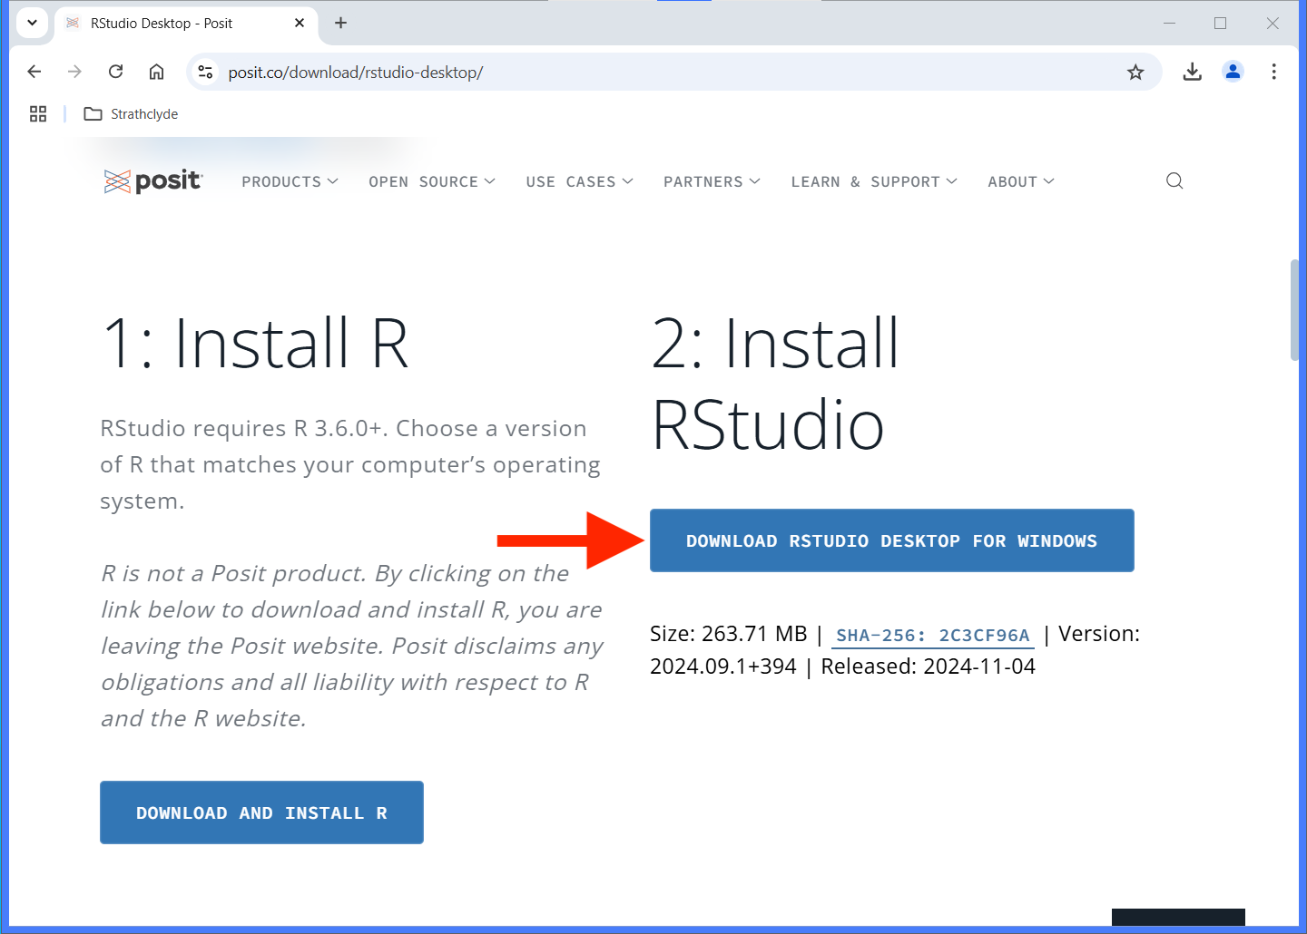Expand the Learn & Support menu

tap(874, 181)
